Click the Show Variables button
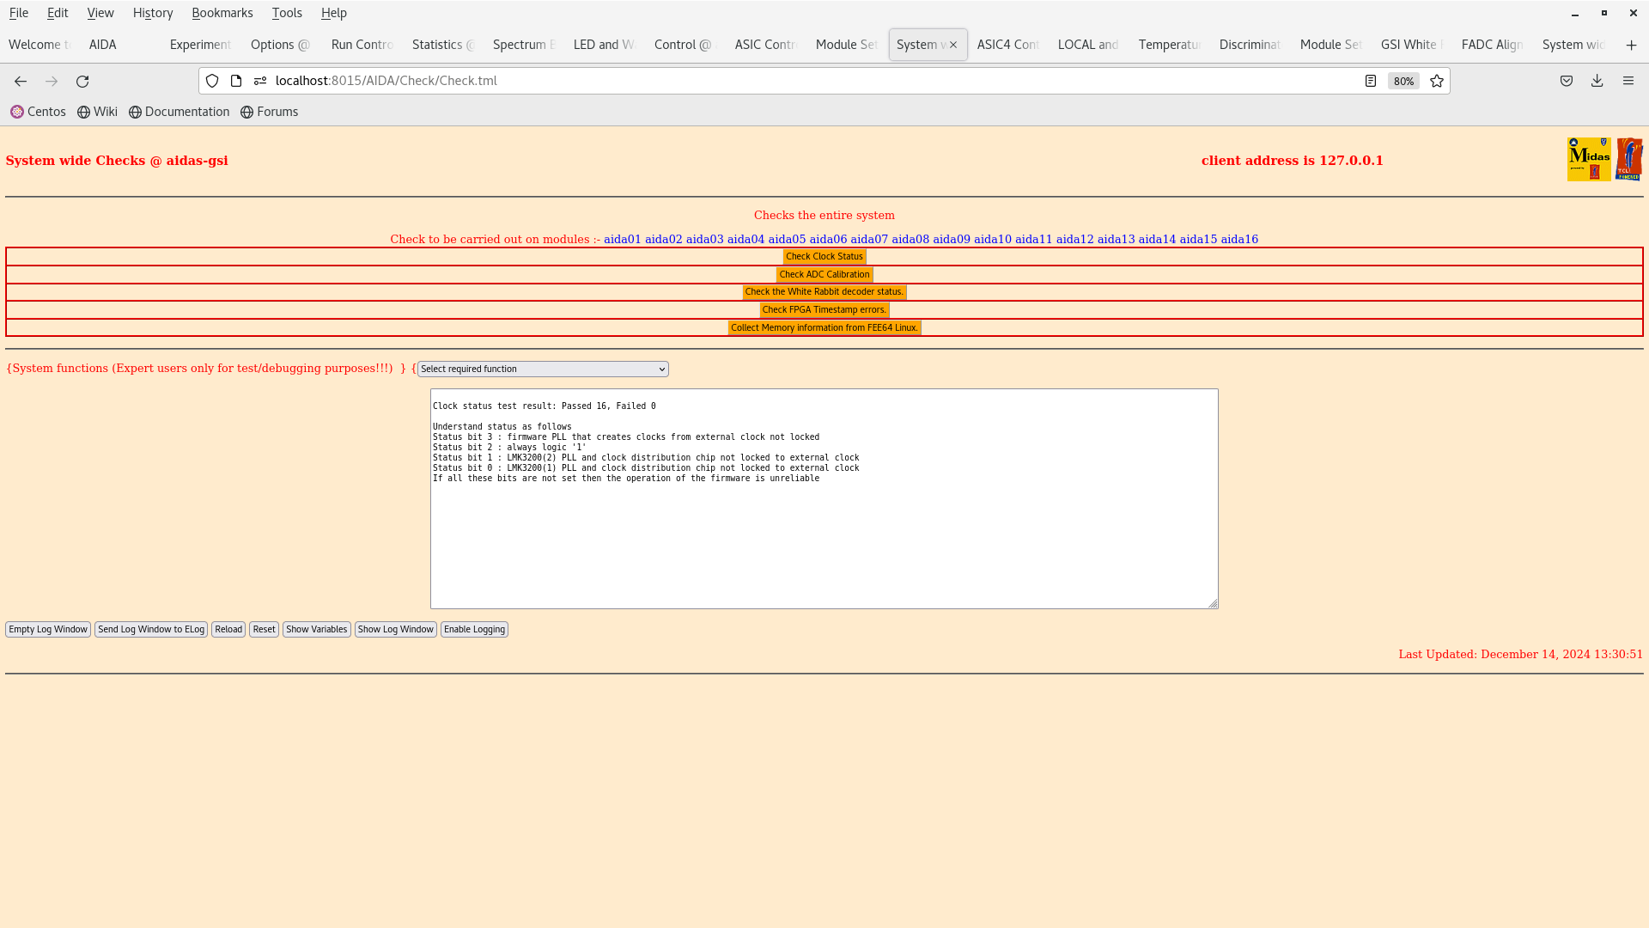The width and height of the screenshot is (1649, 928). [316, 629]
